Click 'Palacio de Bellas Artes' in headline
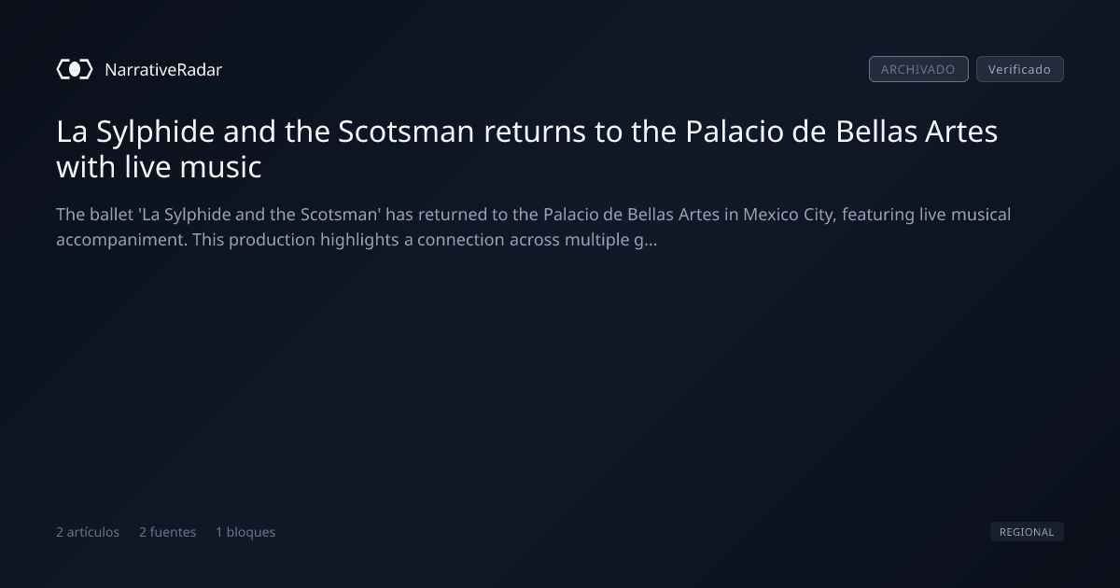 tap(842, 132)
